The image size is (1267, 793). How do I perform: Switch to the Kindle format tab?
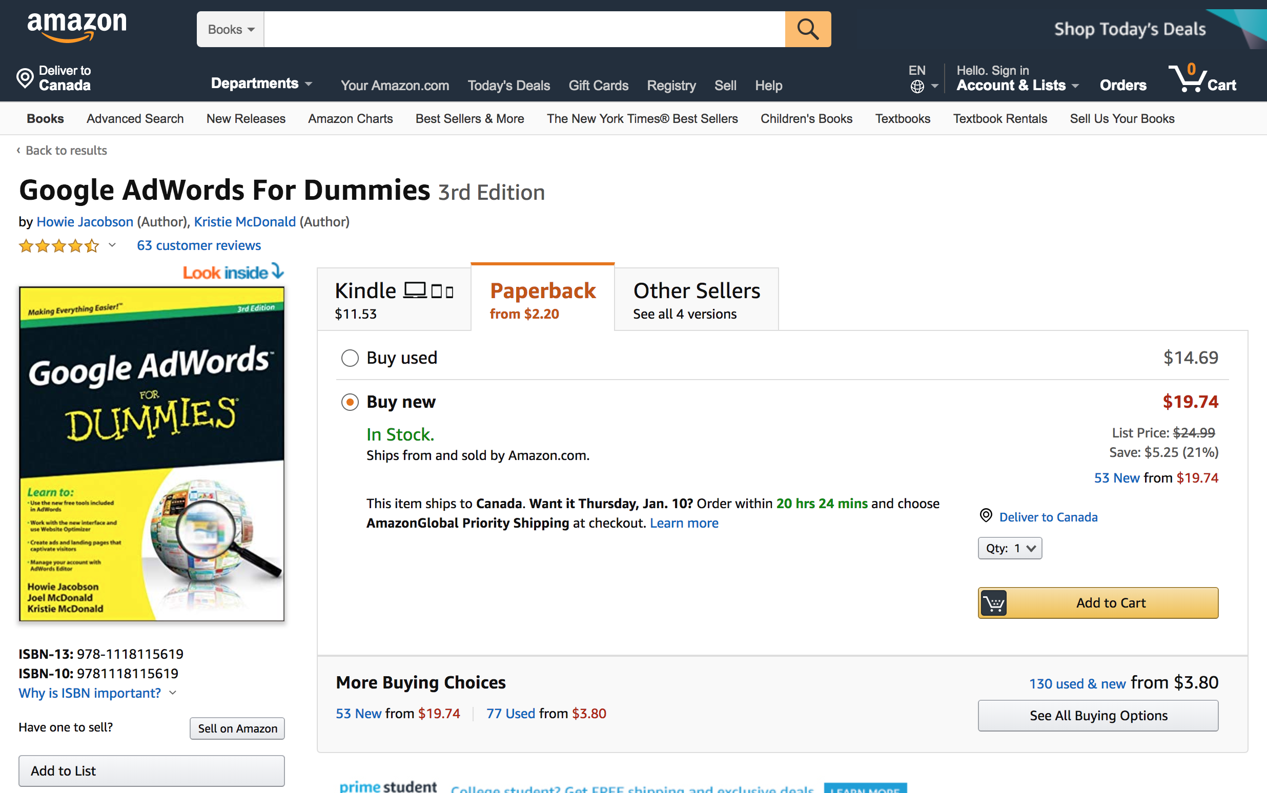[x=394, y=300]
